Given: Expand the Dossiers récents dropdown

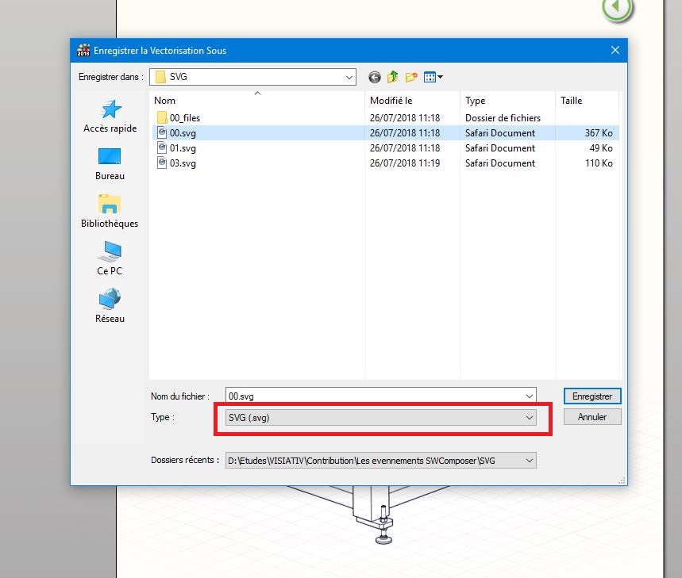Looking at the screenshot, I should tap(529, 461).
